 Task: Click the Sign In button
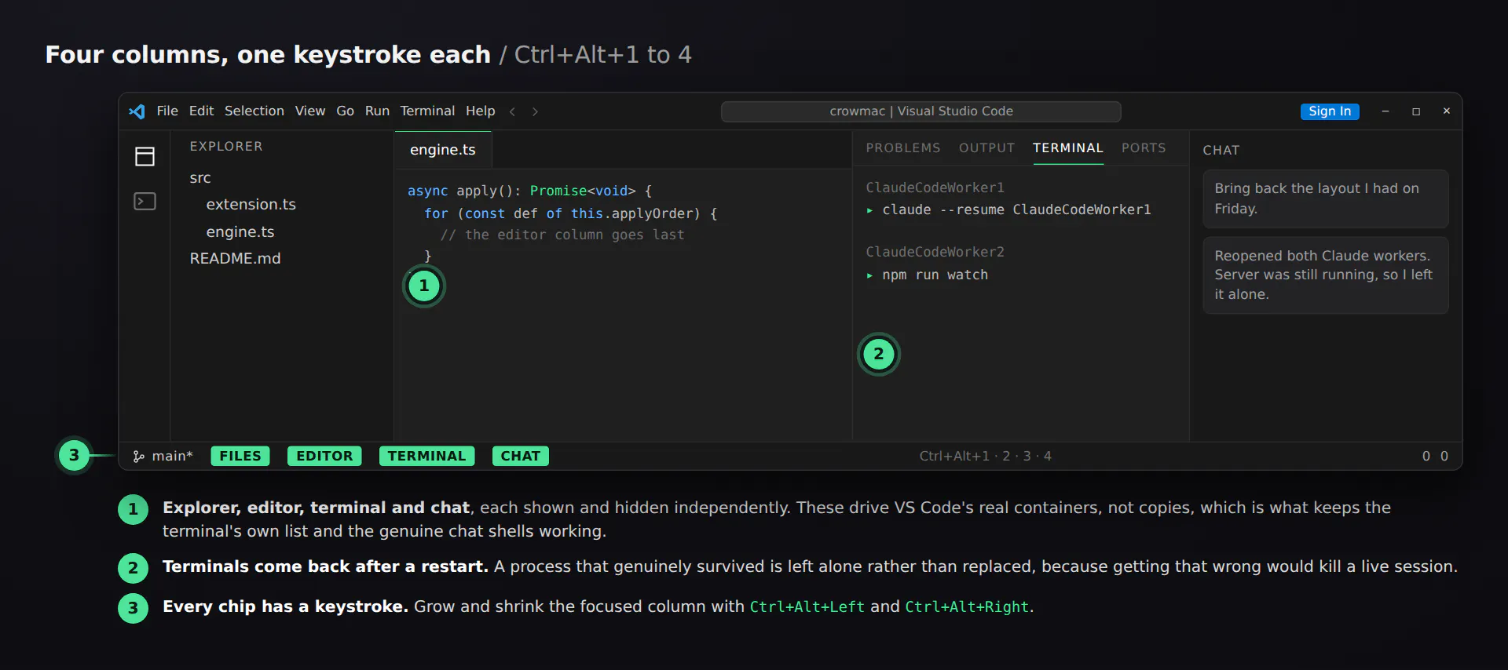[1330, 111]
